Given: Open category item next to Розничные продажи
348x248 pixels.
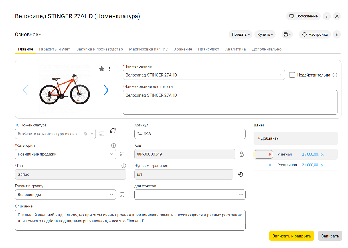Looking at the screenshot, I should [x=122, y=154].
